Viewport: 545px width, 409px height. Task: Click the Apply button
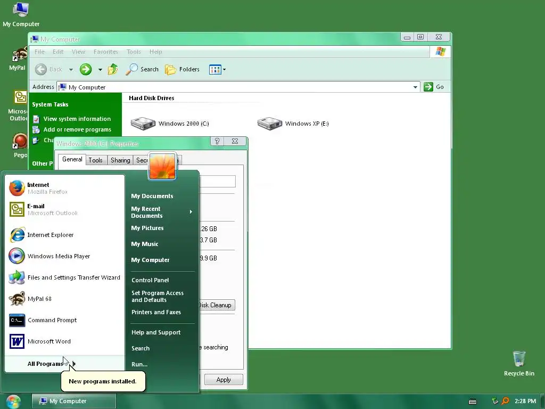224,379
